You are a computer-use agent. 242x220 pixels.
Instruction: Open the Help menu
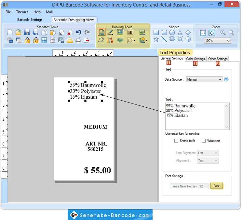[x=37, y=12]
